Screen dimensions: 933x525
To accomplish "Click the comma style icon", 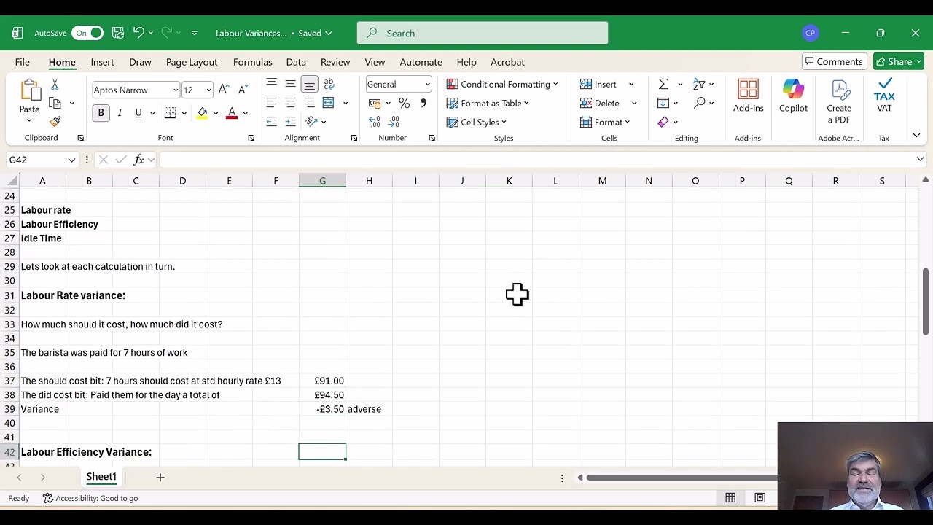I will coord(423,103).
